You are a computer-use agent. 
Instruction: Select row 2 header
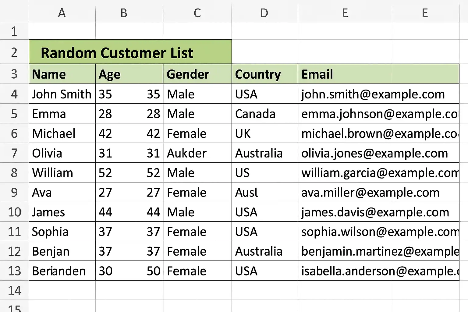click(x=14, y=52)
